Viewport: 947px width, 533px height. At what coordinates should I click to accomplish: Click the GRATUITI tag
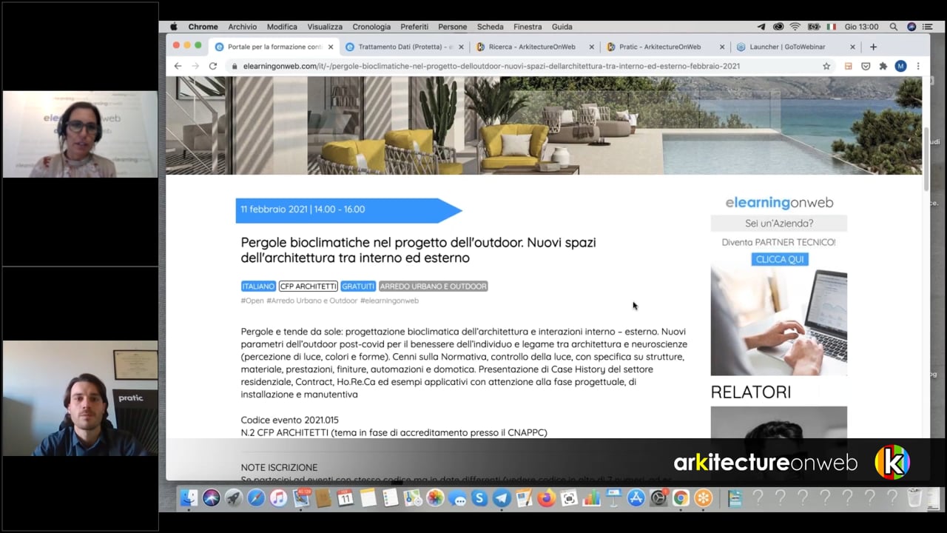pos(358,286)
